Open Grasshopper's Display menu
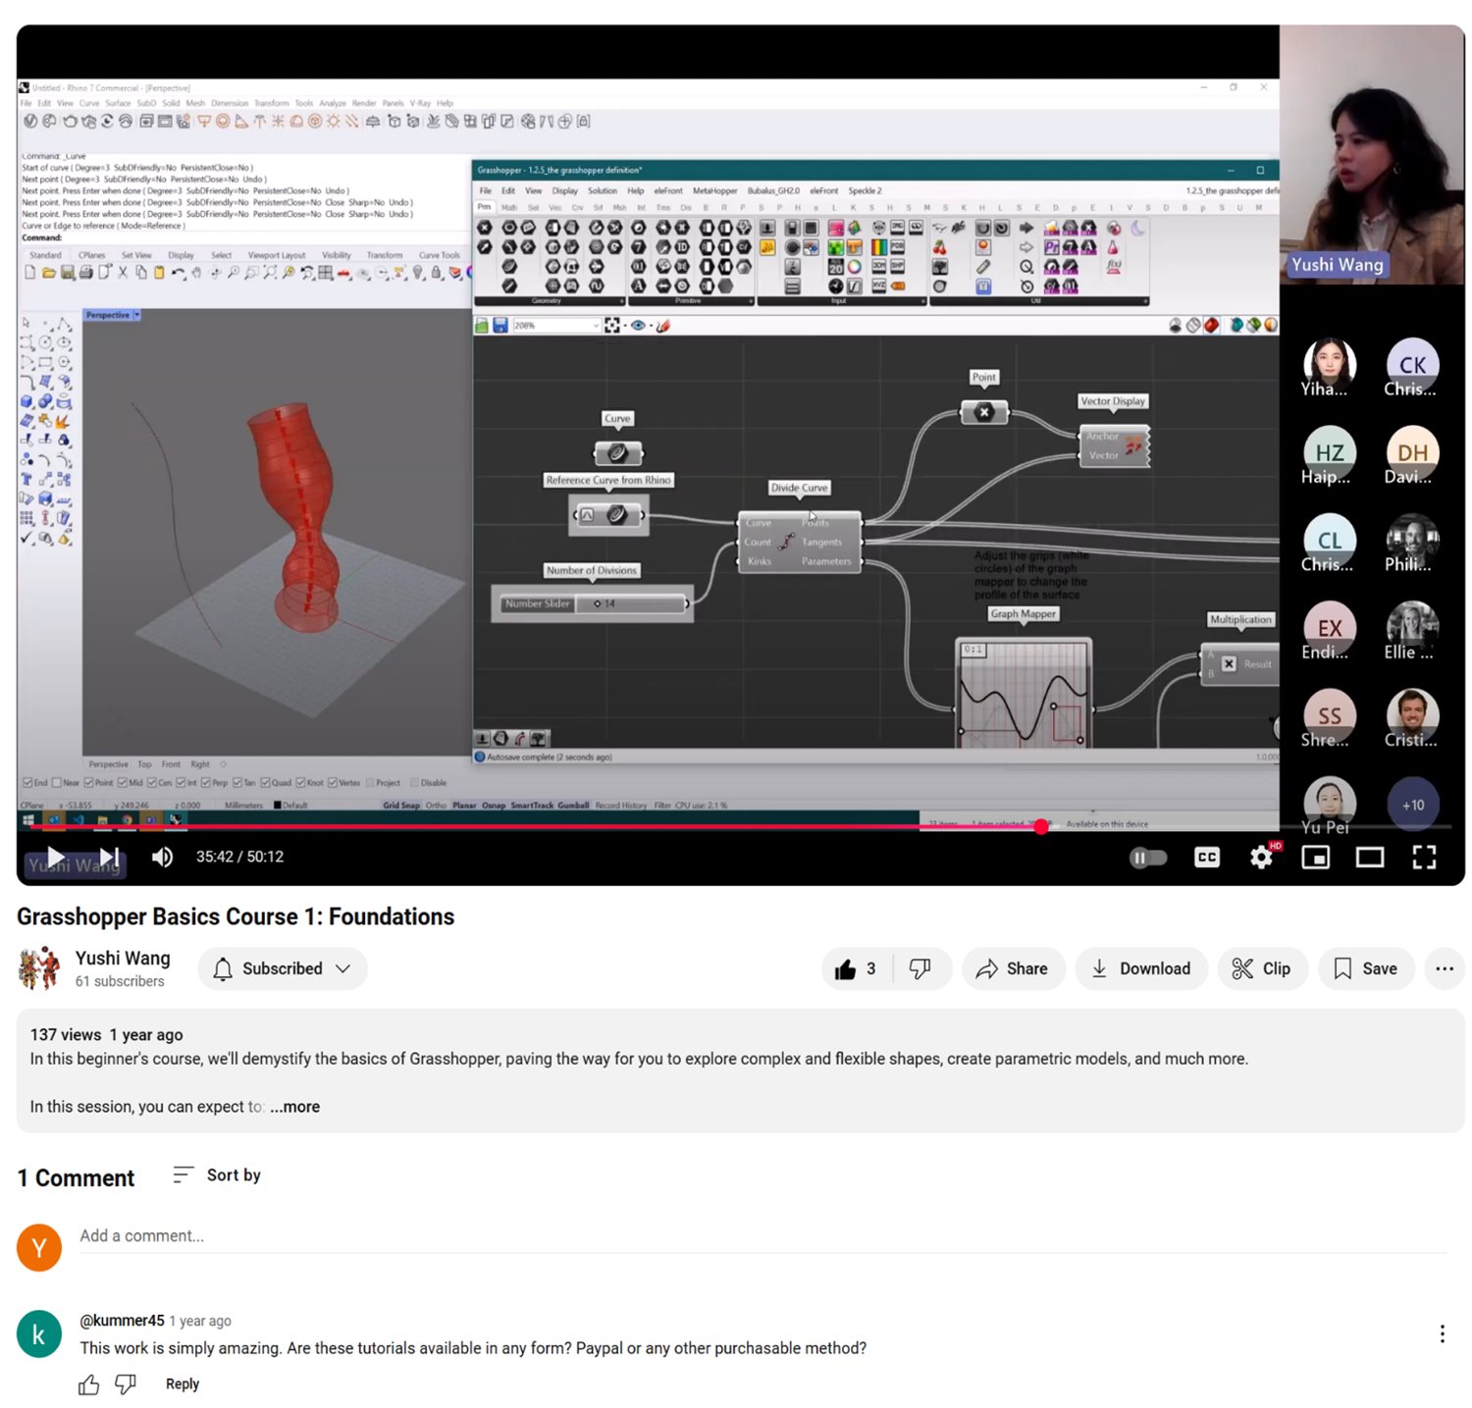This screenshot has height=1408, width=1472. tap(565, 190)
